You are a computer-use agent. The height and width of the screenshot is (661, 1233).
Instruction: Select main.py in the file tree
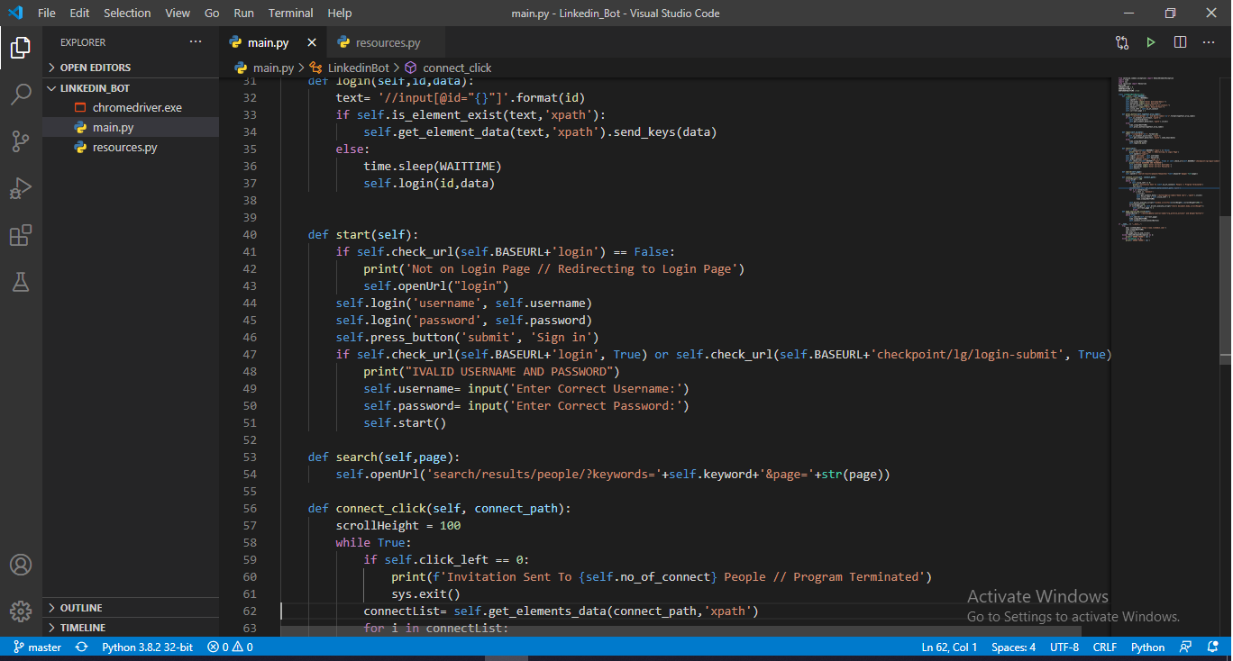point(131,128)
